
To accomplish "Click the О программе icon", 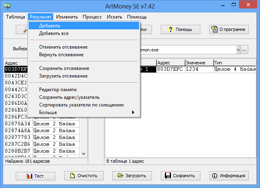I will [x=214, y=29].
